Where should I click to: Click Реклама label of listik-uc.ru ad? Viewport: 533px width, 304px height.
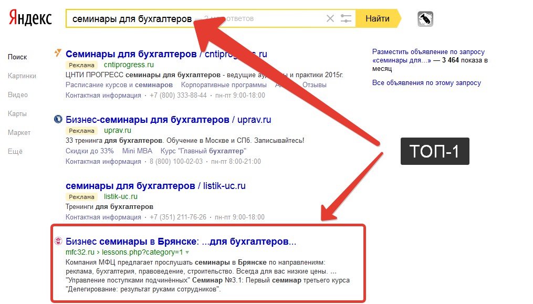pos(81,197)
